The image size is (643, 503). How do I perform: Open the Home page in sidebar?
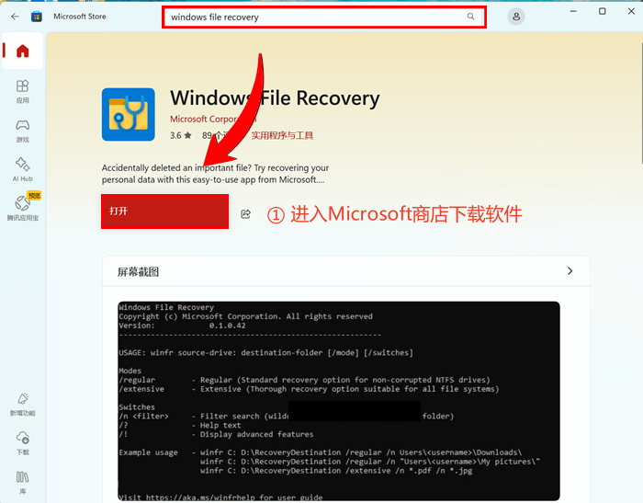point(22,51)
